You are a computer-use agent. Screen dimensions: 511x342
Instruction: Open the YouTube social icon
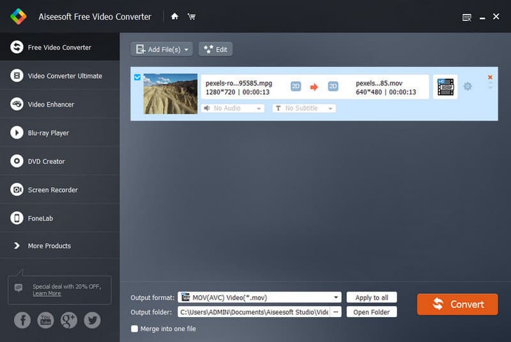coord(45,320)
